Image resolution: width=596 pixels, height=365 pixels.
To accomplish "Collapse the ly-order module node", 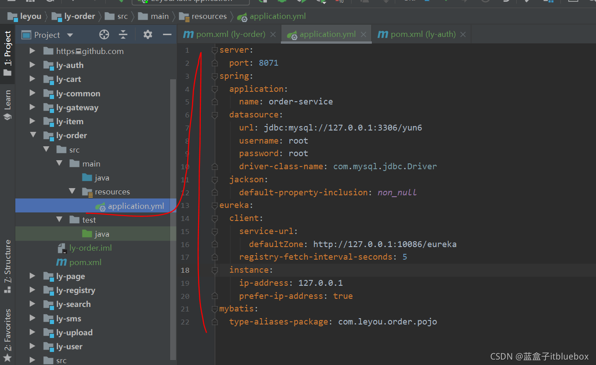I will [x=32, y=135].
